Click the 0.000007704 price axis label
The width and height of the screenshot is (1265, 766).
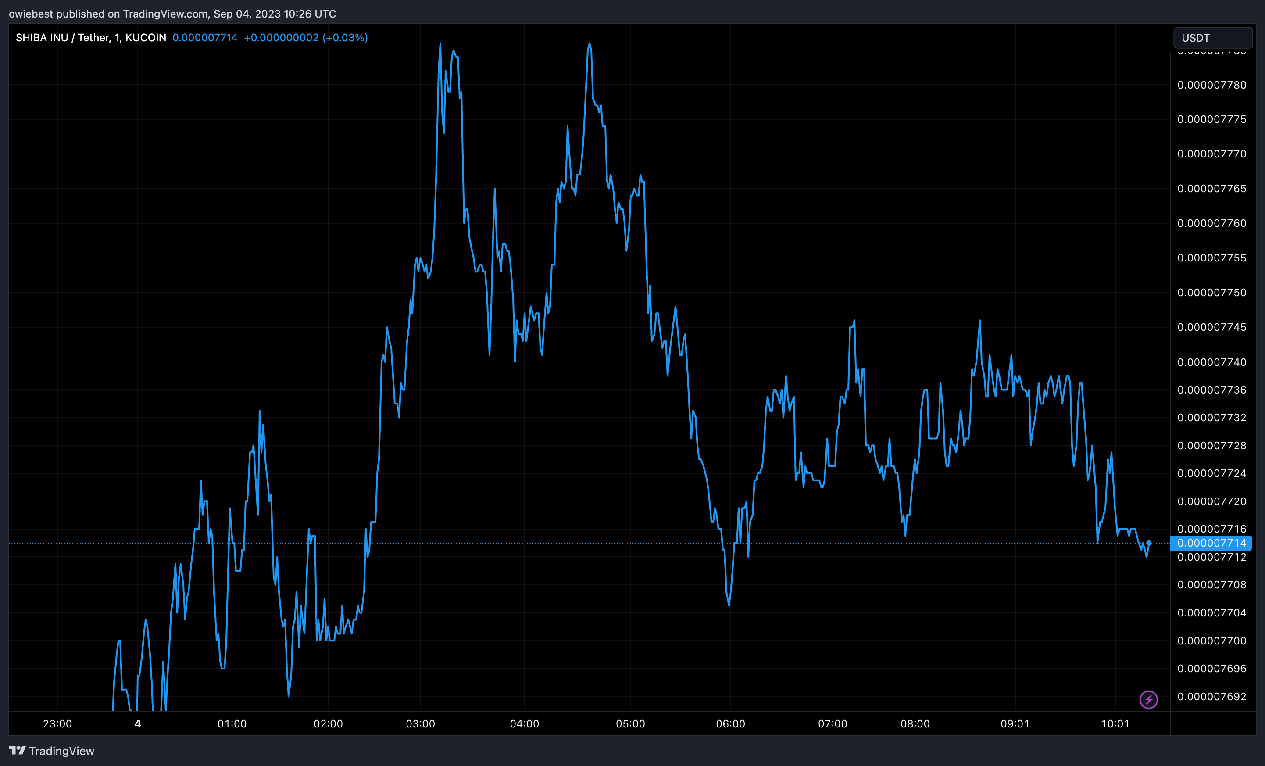(1211, 612)
